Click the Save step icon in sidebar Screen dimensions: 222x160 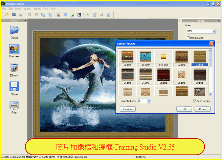point(14,87)
